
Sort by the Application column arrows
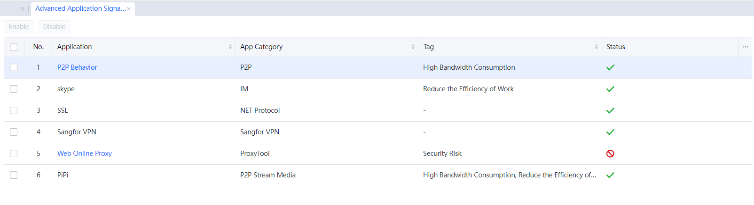point(230,47)
